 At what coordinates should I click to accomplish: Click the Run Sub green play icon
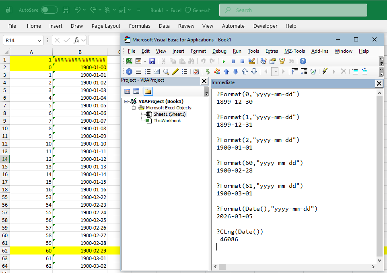tap(224, 61)
